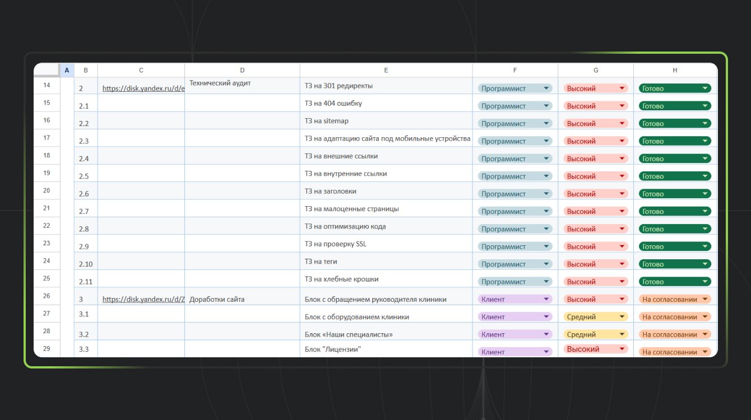Screen dimensions: 751x420
Task: Select the "Доработки сайта" cell
Action: coord(217,300)
